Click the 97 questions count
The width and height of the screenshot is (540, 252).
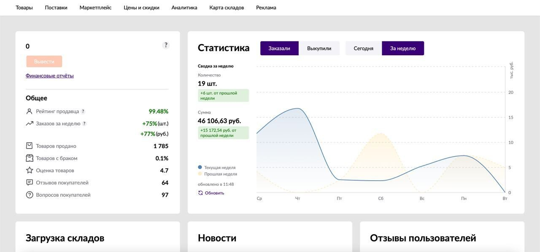click(x=165, y=195)
